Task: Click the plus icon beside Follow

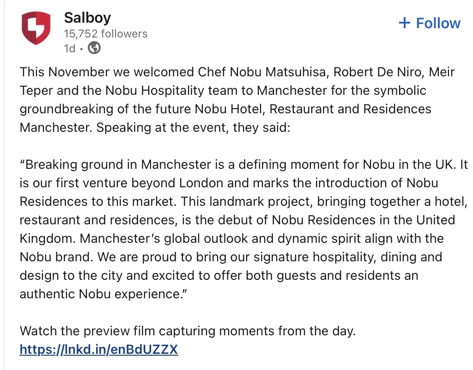Action: coord(404,23)
